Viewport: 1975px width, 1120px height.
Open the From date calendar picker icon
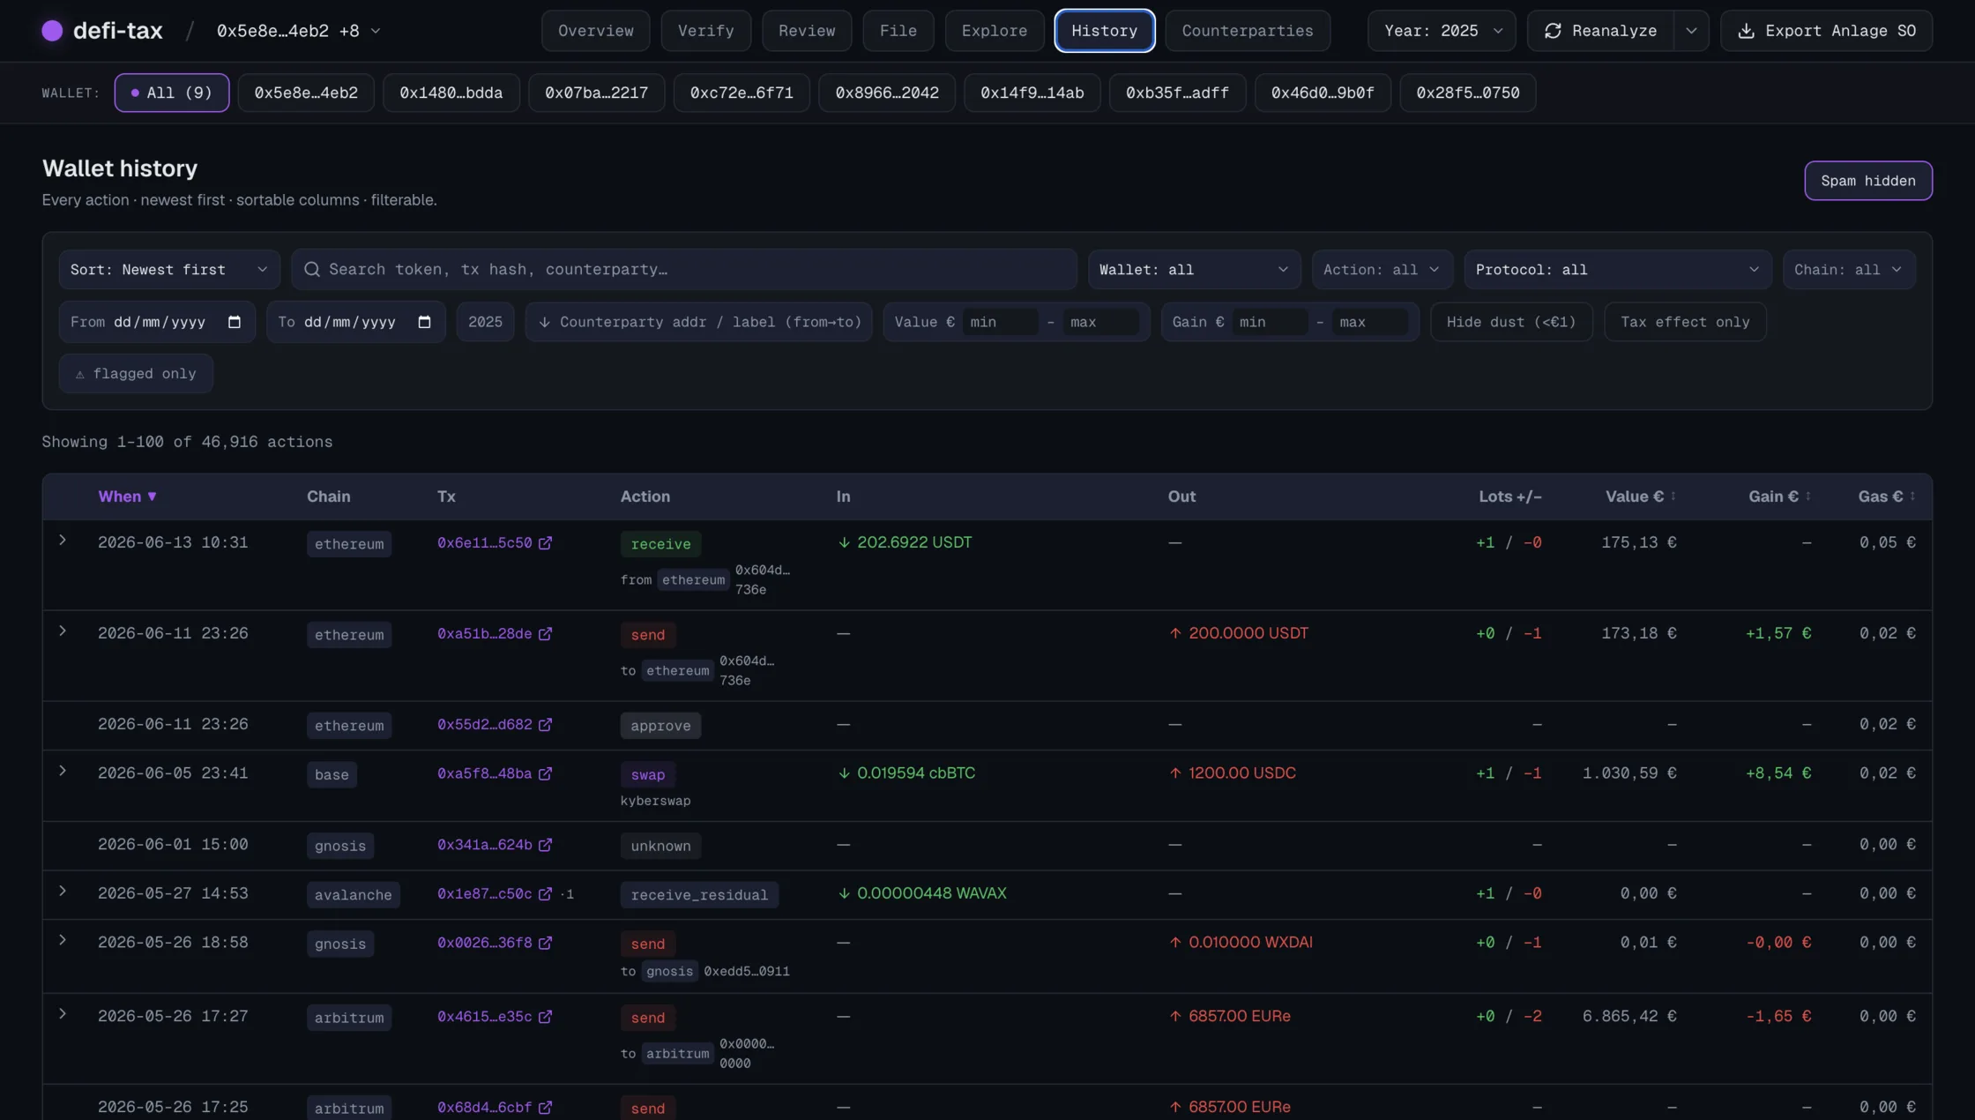click(x=234, y=322)
